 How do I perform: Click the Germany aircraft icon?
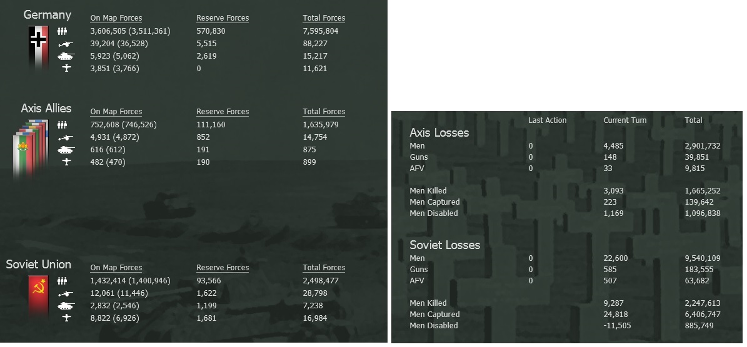pyautogui.click(x=66, y=69)
